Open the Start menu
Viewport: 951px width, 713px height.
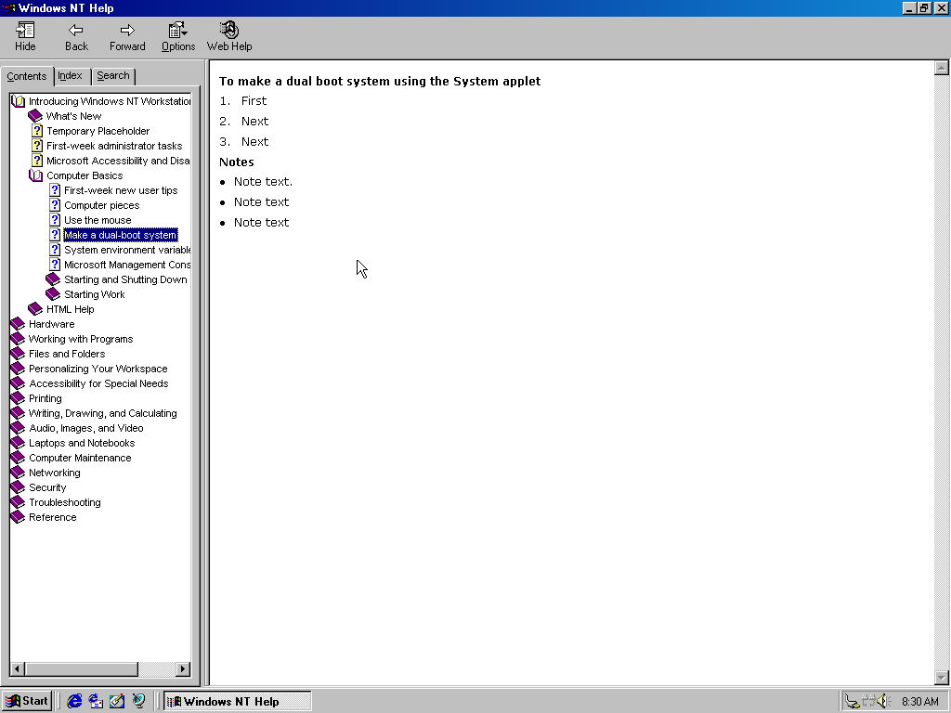pyautogui.click(x=27, y=701)
